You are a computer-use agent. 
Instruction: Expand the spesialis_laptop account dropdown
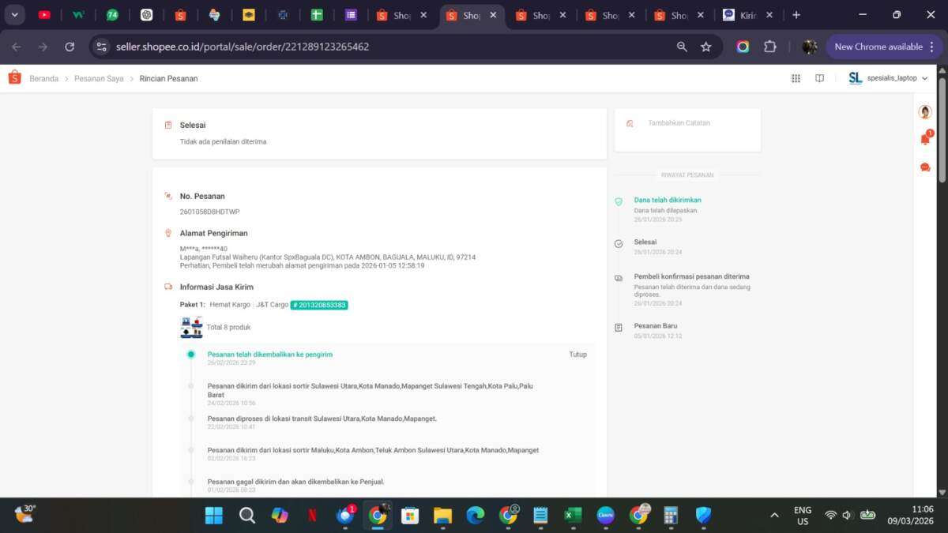888,78
